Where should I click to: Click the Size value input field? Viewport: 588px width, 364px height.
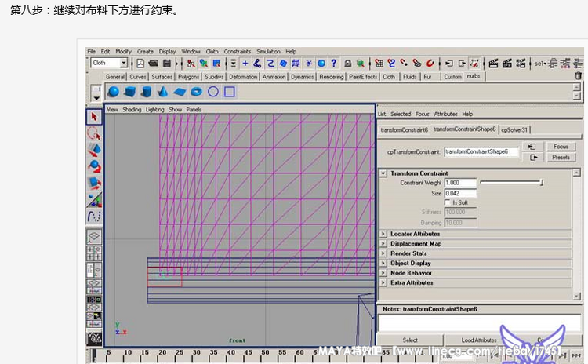coord(460,193)
